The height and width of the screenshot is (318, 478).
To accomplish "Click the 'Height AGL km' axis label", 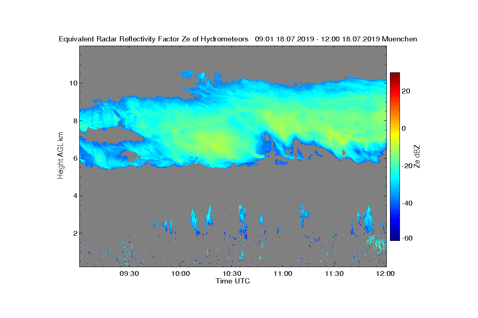I will 61,156.
